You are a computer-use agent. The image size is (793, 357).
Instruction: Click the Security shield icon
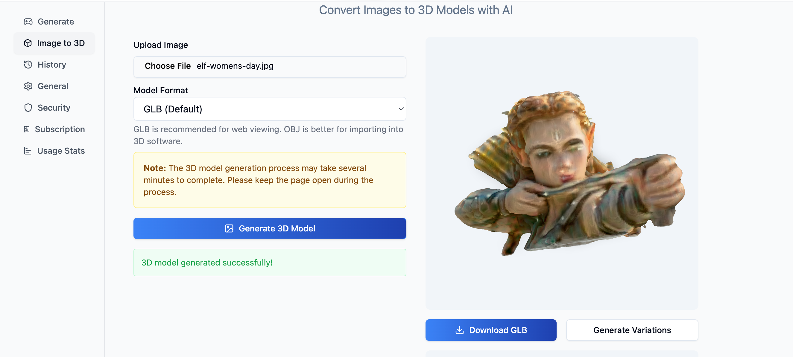28,108
